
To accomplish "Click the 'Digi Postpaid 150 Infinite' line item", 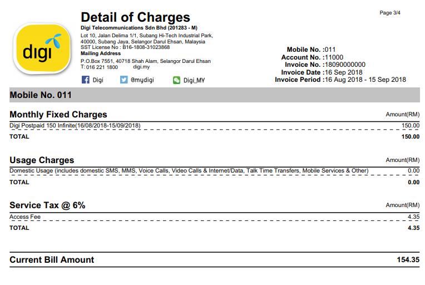I will [x=75, y=126].
